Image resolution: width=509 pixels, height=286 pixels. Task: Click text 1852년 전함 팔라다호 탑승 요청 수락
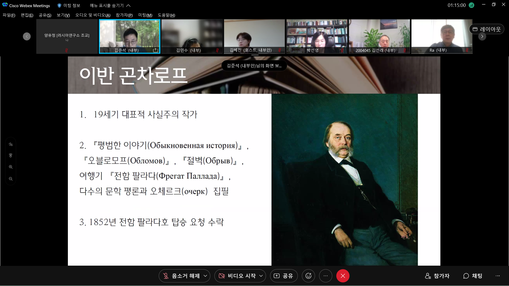[156, 222]
